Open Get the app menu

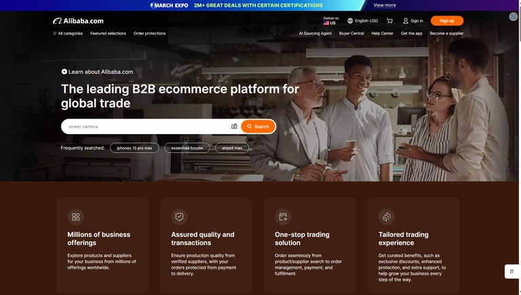pos(412,33)
